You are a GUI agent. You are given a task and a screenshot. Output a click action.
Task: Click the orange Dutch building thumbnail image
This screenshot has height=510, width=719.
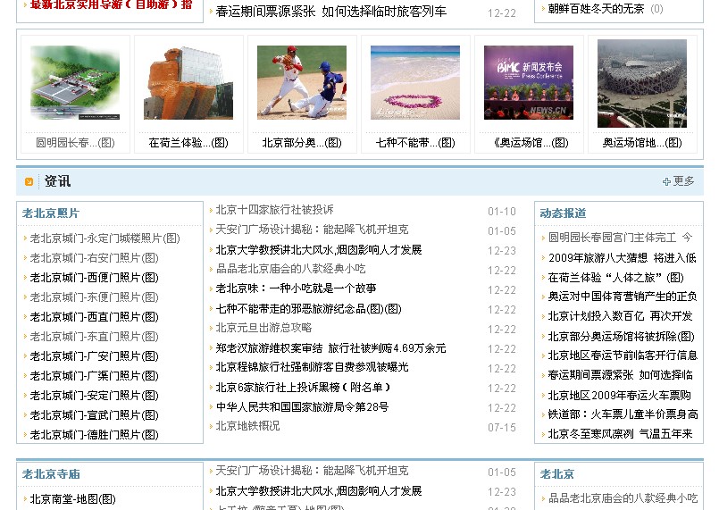[x=188, y=82]
